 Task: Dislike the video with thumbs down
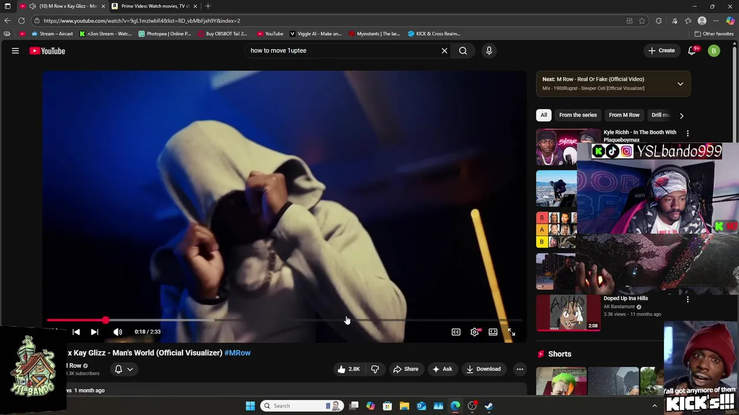coord(375,369)
